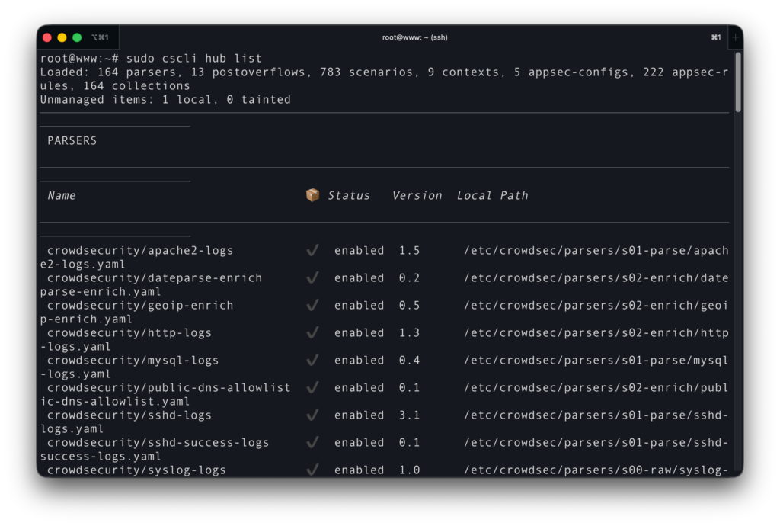Click version 0.4 of mysql-logs

[409, 360]
